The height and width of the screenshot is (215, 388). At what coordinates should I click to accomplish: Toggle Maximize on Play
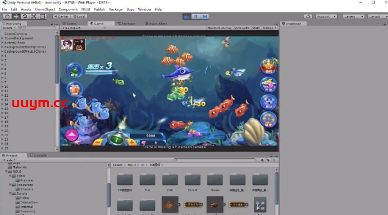coord(220,28)
